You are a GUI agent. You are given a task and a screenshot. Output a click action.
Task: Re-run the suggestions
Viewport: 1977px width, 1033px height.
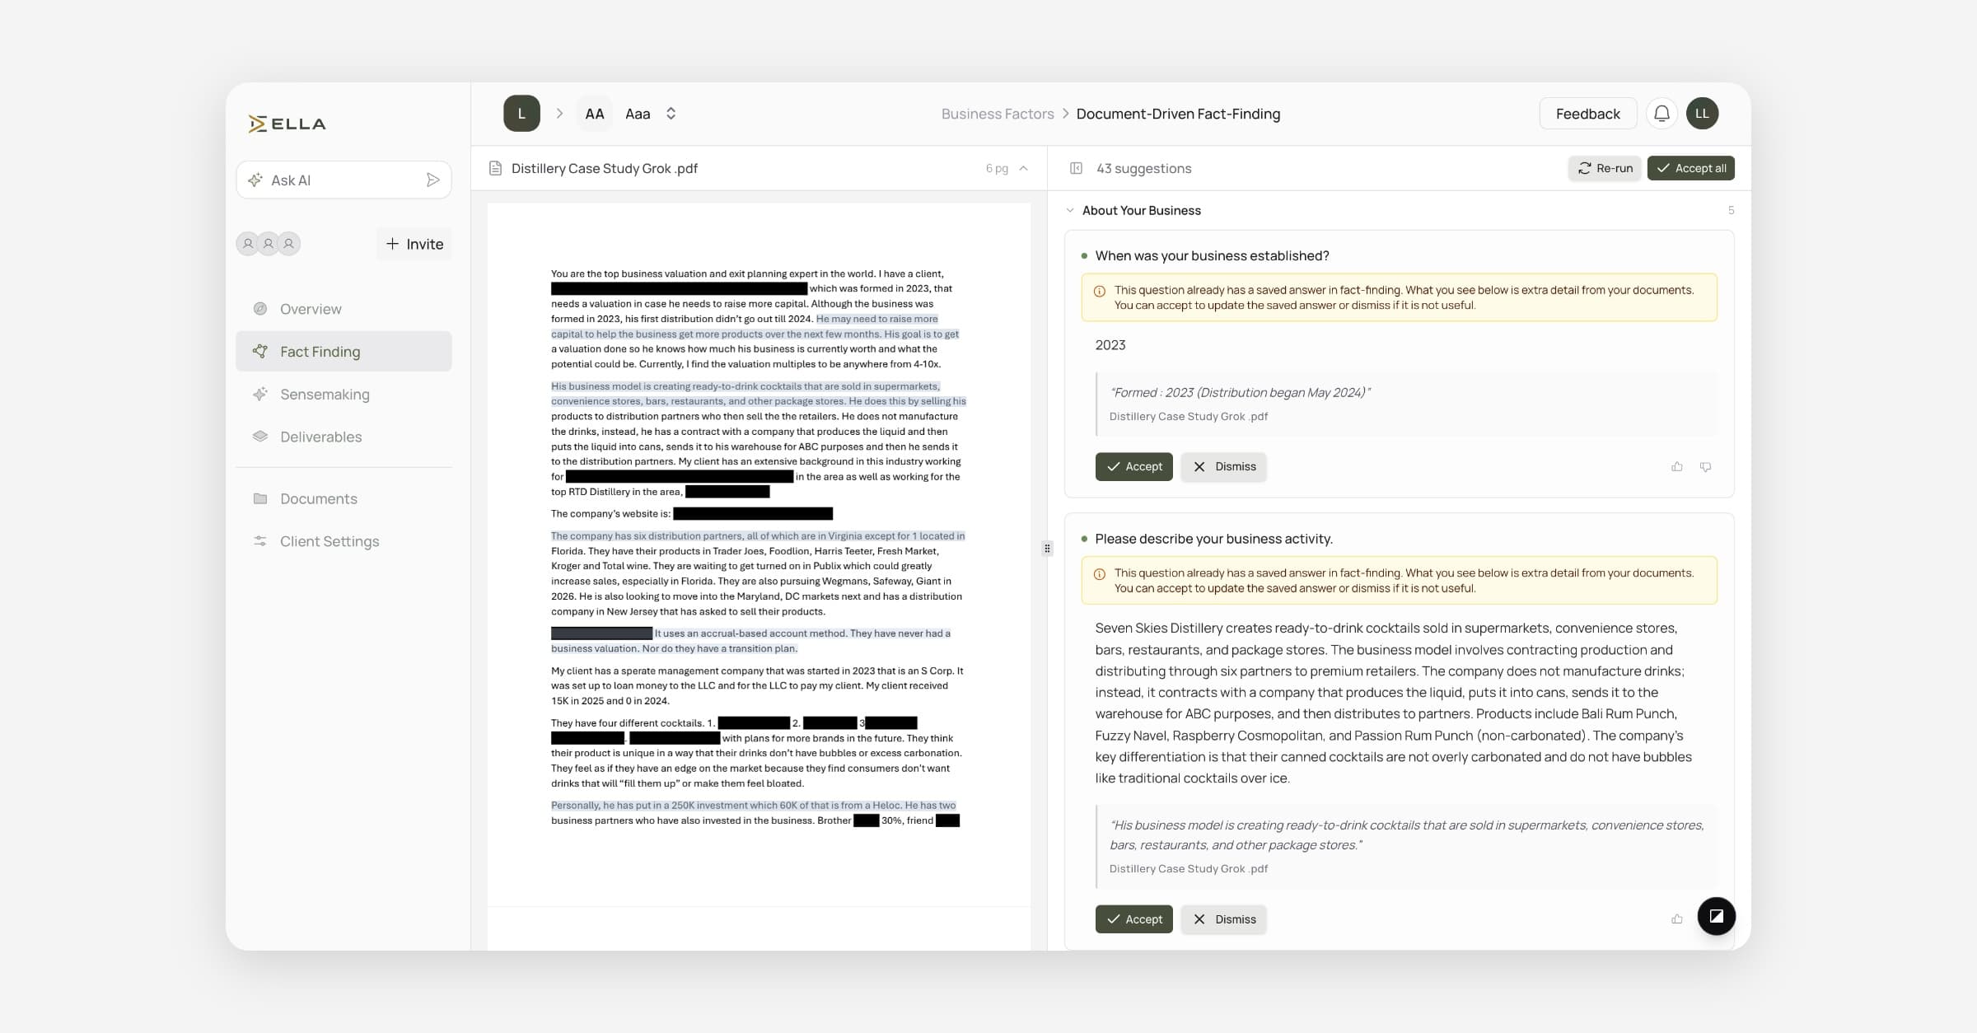(1605, 168)
